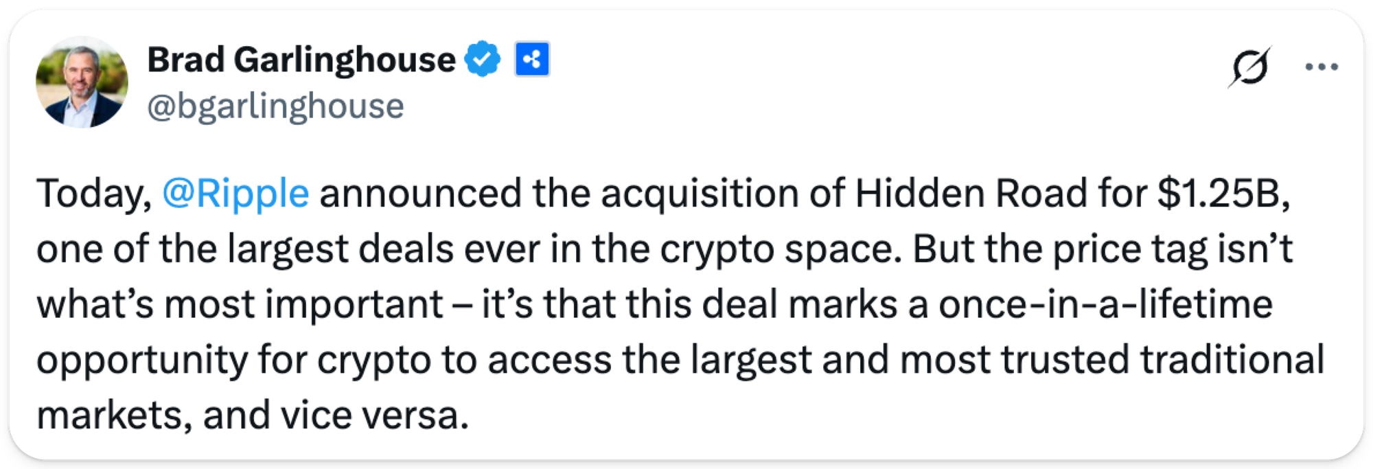Click Brad Garlinghouse's profile photo
The height and width of the screenshot is (469, 1373).
pos(82,82)
